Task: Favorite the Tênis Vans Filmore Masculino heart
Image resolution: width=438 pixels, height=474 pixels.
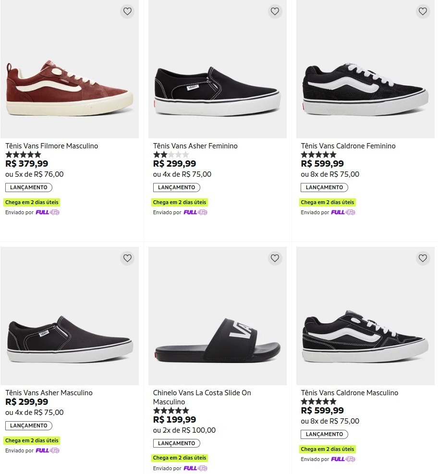Action: coord(127,12)
